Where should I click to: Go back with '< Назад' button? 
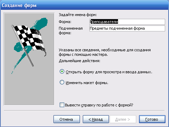pyautogui.click(x=96, y=119)
